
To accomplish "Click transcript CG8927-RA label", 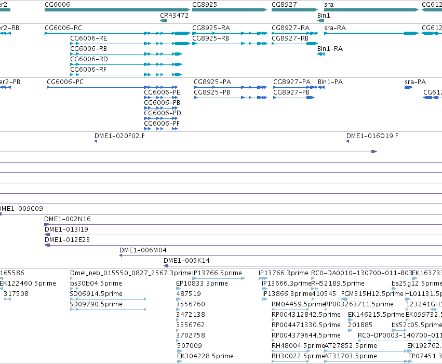I will click(291, 28).
